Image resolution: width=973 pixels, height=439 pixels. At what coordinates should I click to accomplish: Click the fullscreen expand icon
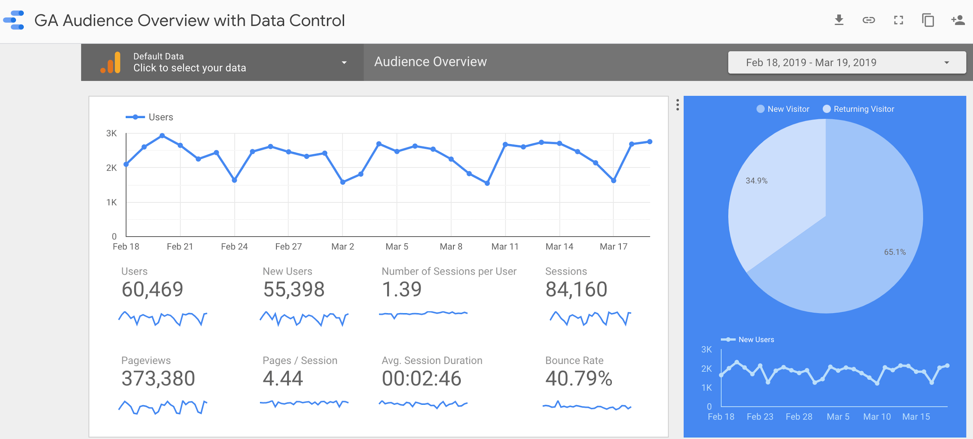point(898,20)
